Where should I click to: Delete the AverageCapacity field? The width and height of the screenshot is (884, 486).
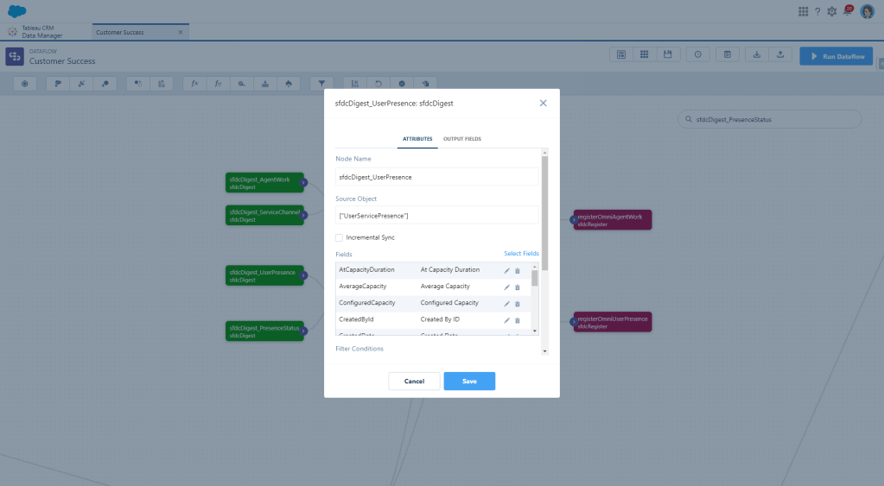(518, 287)
